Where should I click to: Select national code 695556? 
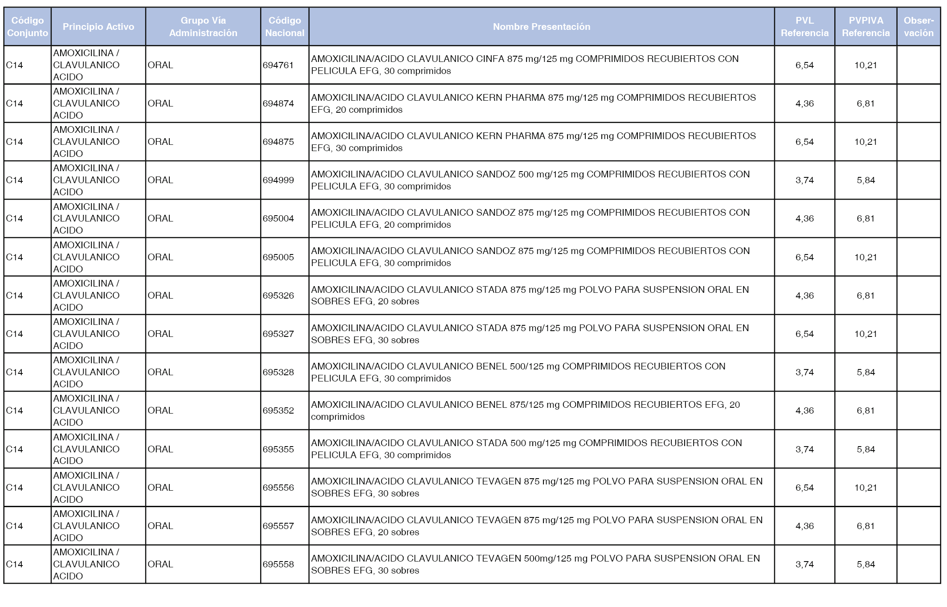pos(278,488)
